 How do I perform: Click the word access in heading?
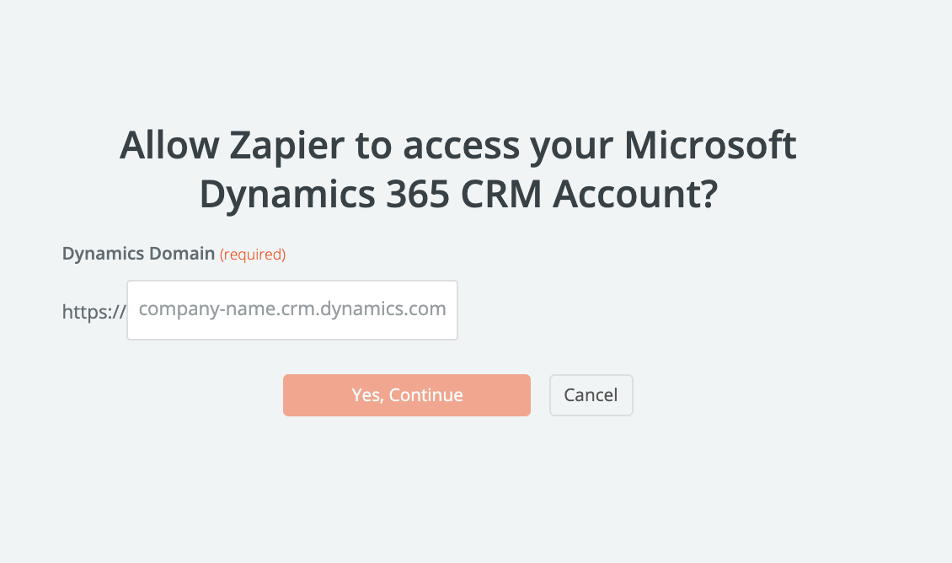pyautogui.click(x=462, y=146)
